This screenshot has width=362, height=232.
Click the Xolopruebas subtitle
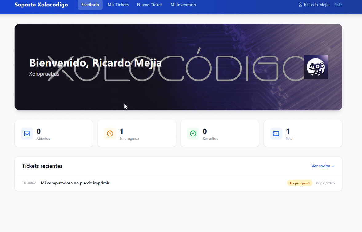(44, 74)
